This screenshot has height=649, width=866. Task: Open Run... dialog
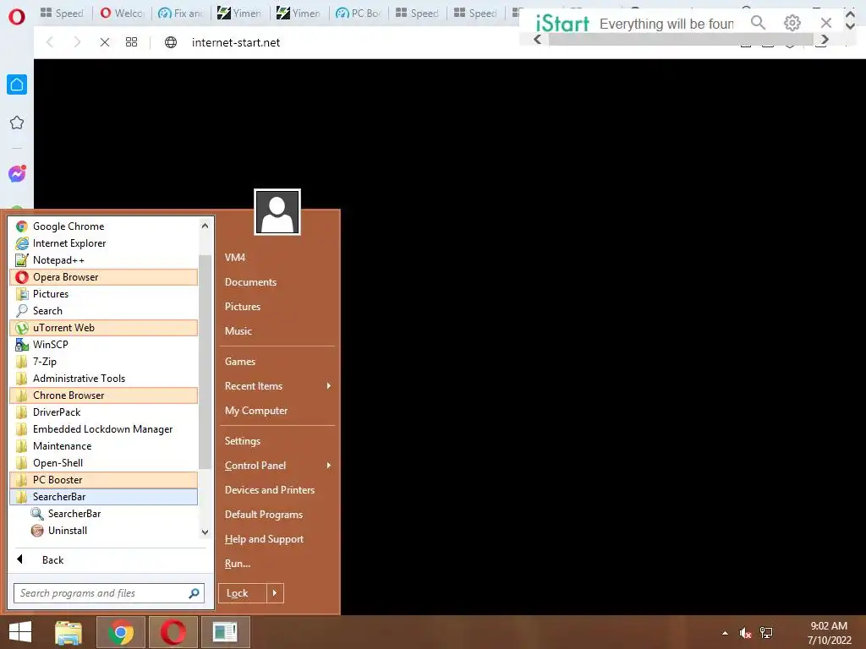[238, 564]
